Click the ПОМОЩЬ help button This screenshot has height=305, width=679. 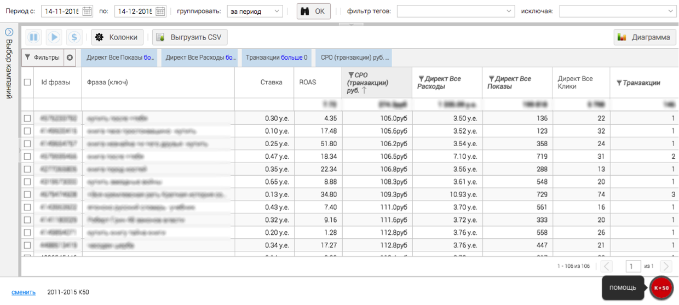tap(623, 288)
